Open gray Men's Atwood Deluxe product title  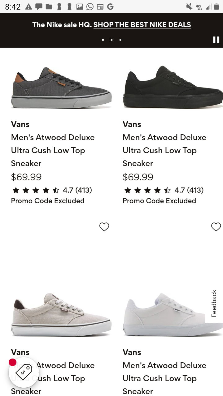tap(53, 150)
